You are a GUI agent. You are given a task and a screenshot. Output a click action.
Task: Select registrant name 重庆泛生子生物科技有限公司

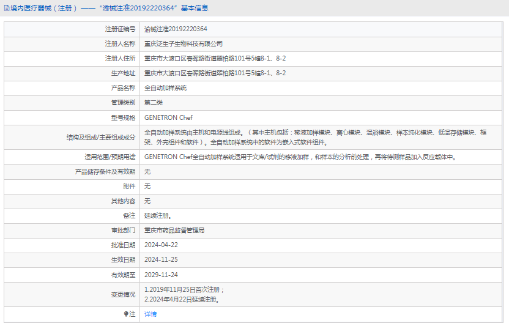pyautogui.click(x=184, y=44)
